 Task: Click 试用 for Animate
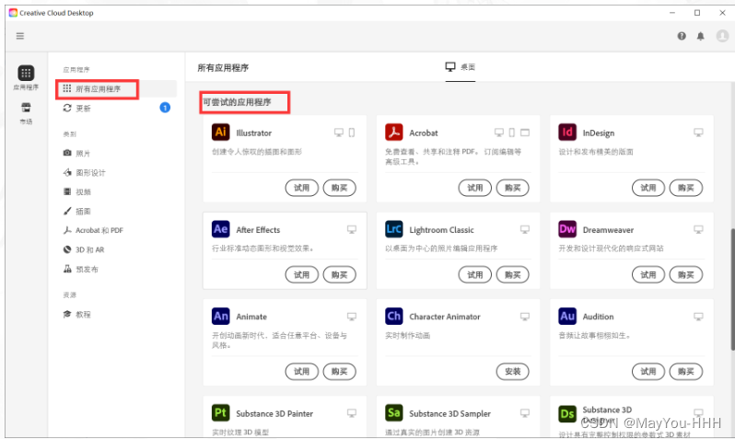(x=302, y=372)
